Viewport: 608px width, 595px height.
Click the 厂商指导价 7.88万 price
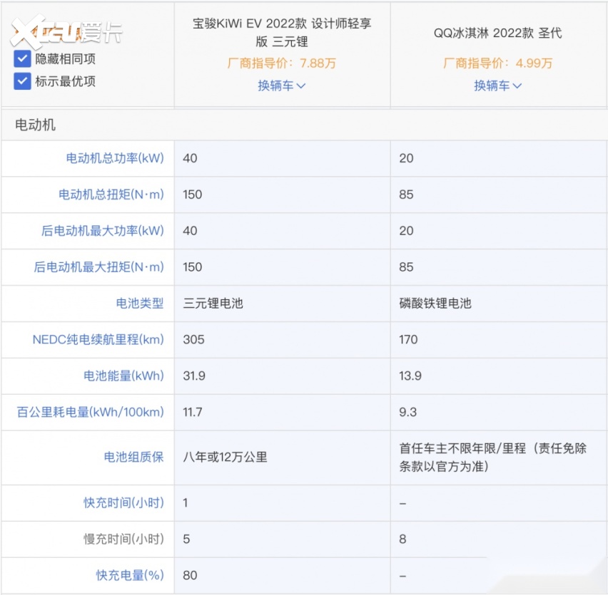282,63
